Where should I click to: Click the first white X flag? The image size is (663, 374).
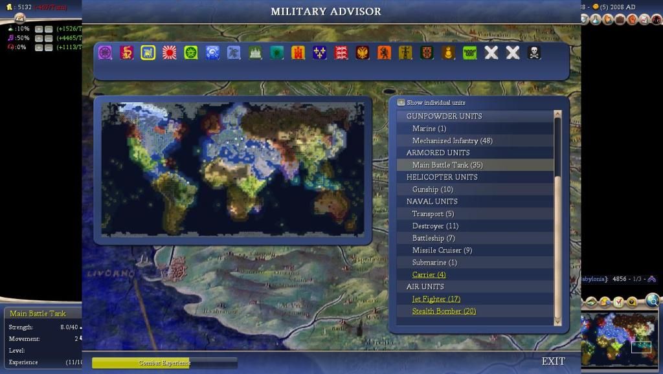point(491,52)
